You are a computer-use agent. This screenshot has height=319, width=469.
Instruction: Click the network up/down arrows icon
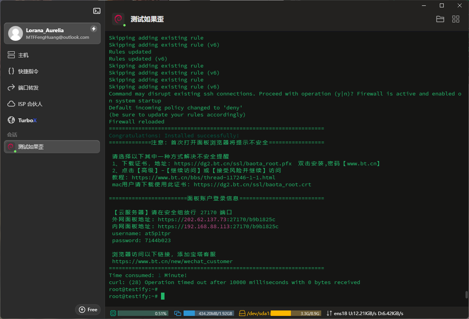point(329,313)
